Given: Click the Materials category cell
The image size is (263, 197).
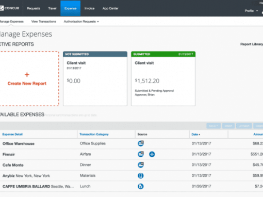Looking at the screenshot, I should (88, 175).
